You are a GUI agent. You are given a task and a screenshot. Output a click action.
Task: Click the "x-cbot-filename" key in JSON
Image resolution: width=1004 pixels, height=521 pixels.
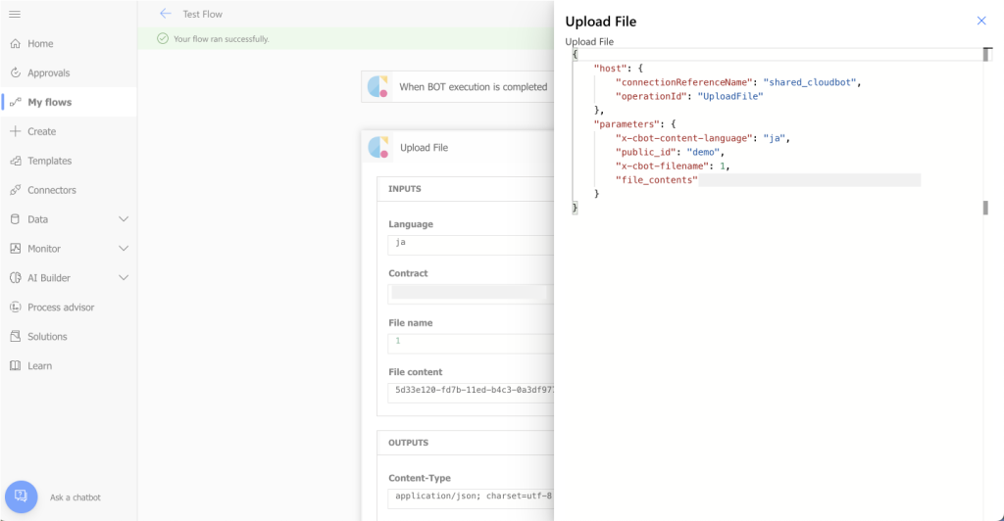(x=662, y=166)
